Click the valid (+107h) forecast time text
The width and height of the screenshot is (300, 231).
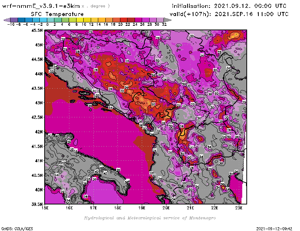(x=230, y=14)
